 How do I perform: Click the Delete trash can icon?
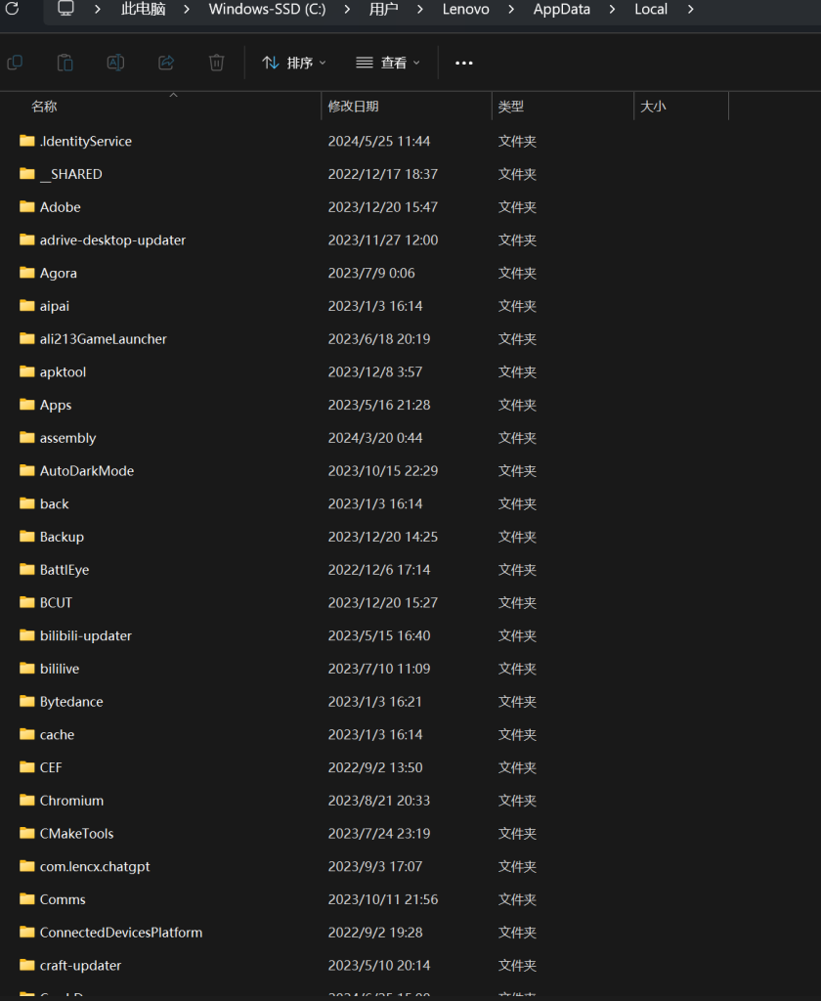tap(216, 63)
